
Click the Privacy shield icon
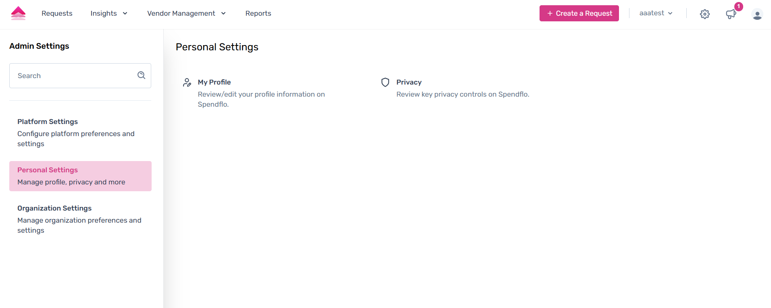[385, 83]
